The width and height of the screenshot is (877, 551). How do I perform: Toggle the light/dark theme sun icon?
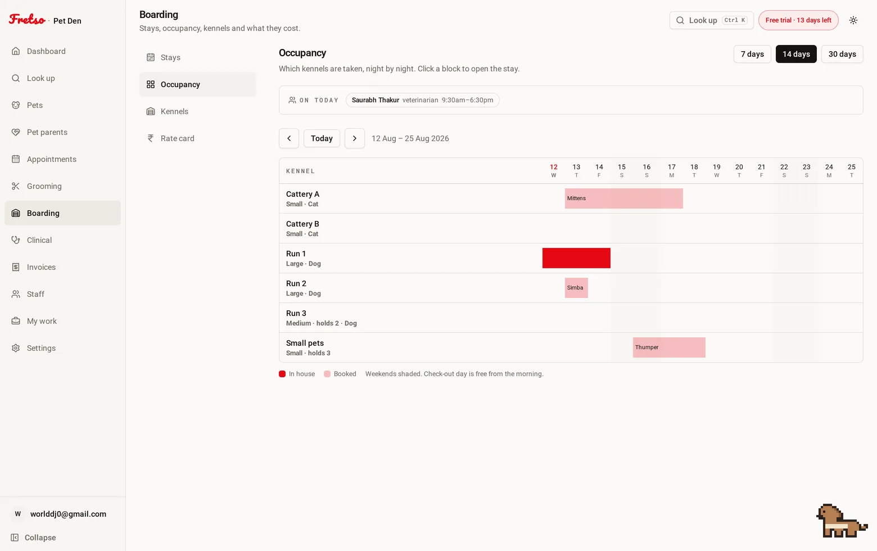(853, 20)
